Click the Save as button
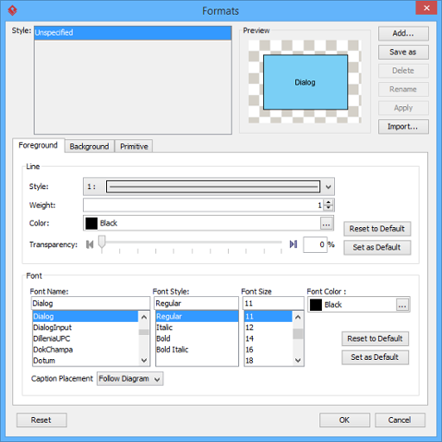Image resolution: width=442 pixels, height=442 pixels. [403, 52]
